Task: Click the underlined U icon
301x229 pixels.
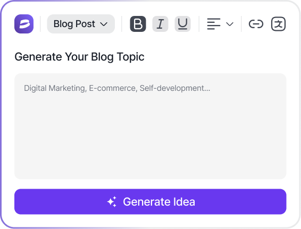Action: (x=182, y=24)
